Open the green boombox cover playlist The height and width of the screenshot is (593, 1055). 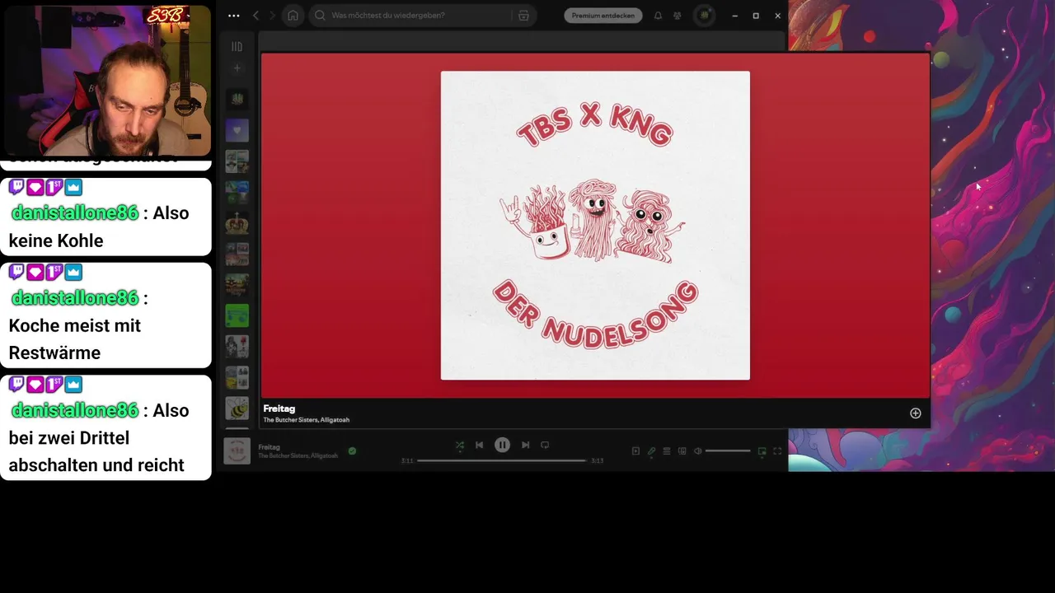[237, 315]
